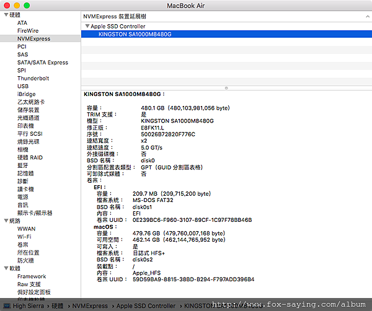Click the link width value x2

[144, 141]
